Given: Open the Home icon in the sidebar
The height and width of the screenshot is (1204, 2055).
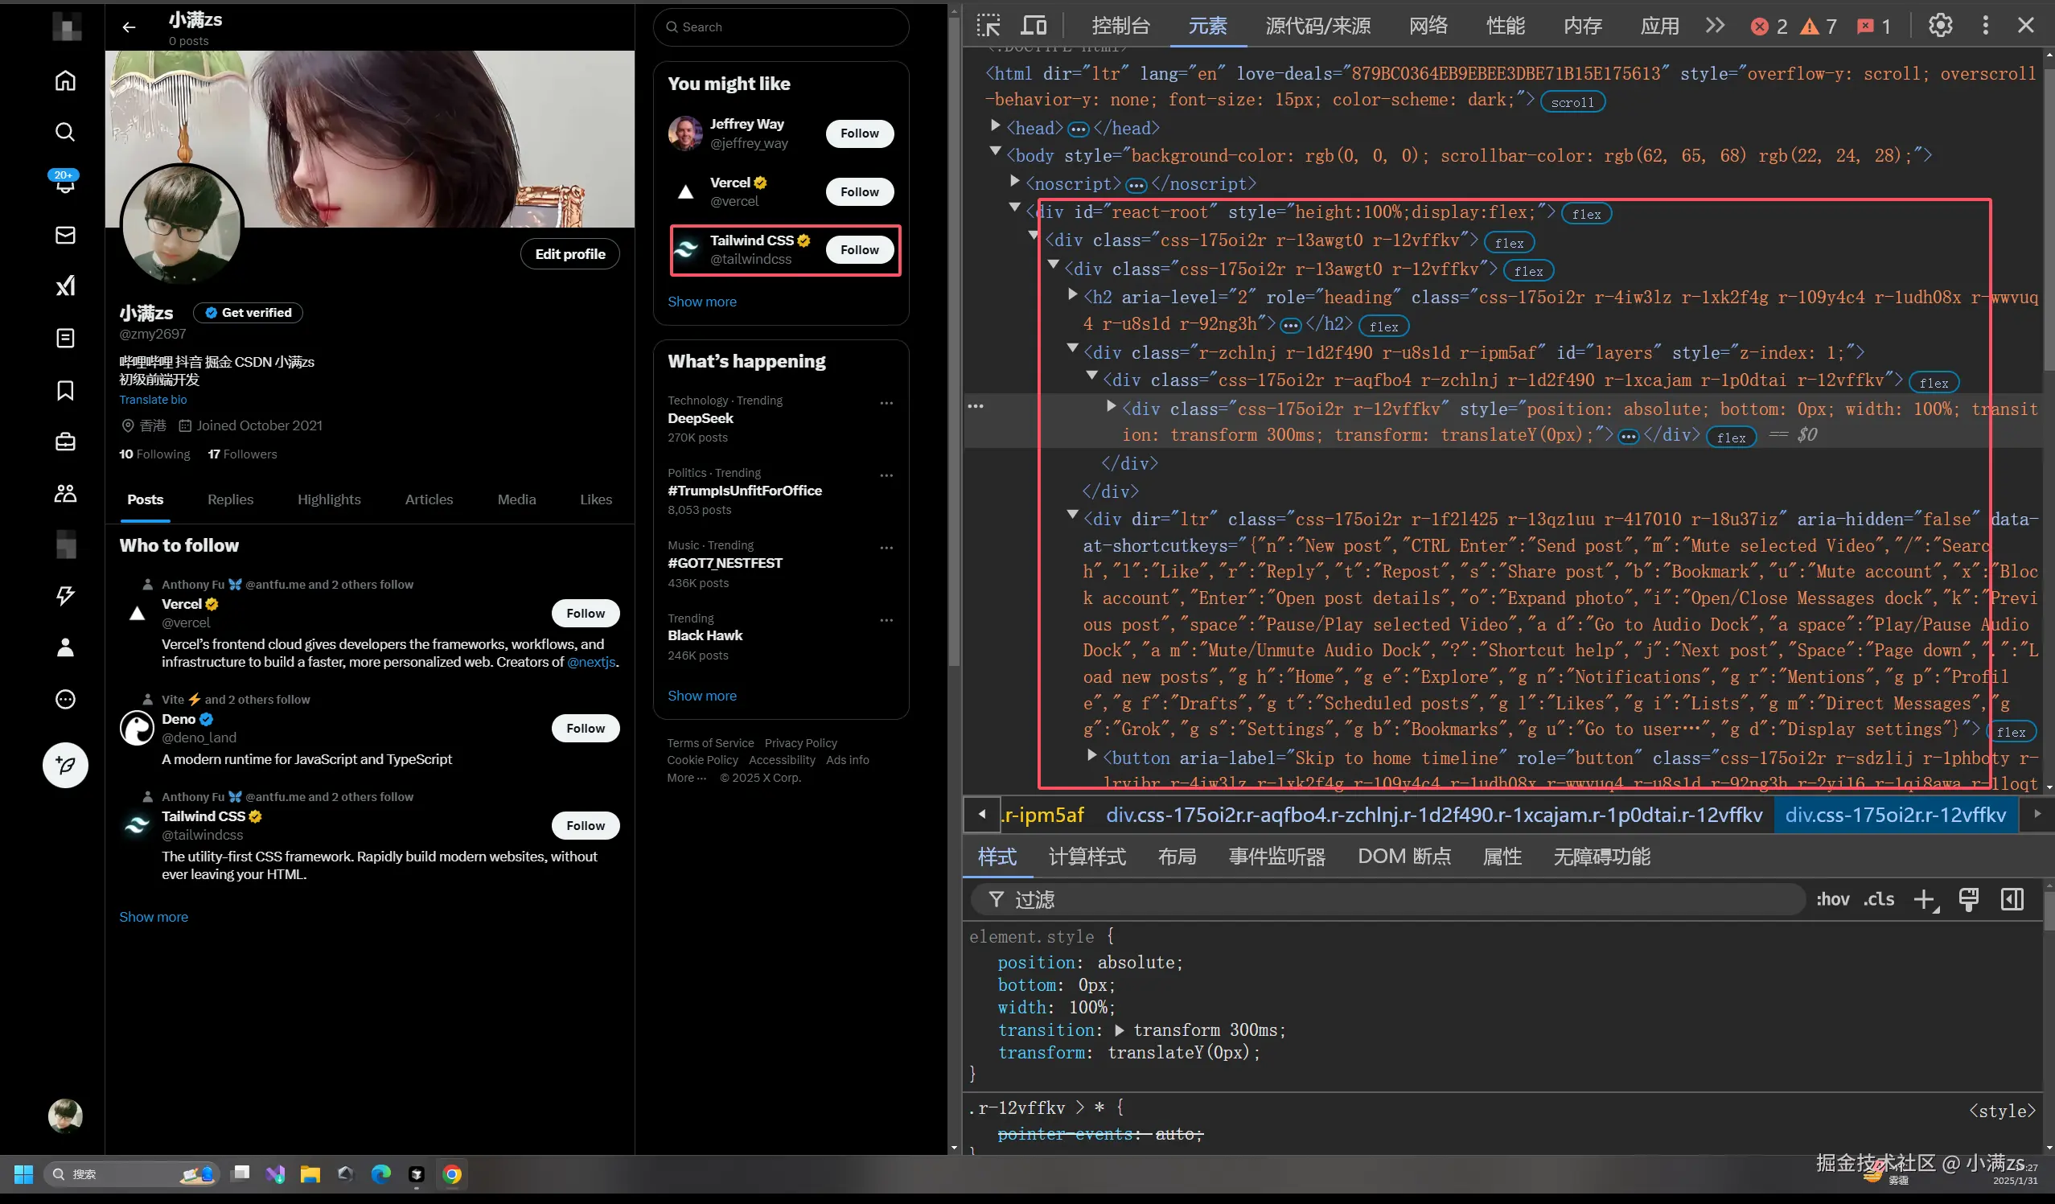Looking at the screenshot, I should 65,80.
